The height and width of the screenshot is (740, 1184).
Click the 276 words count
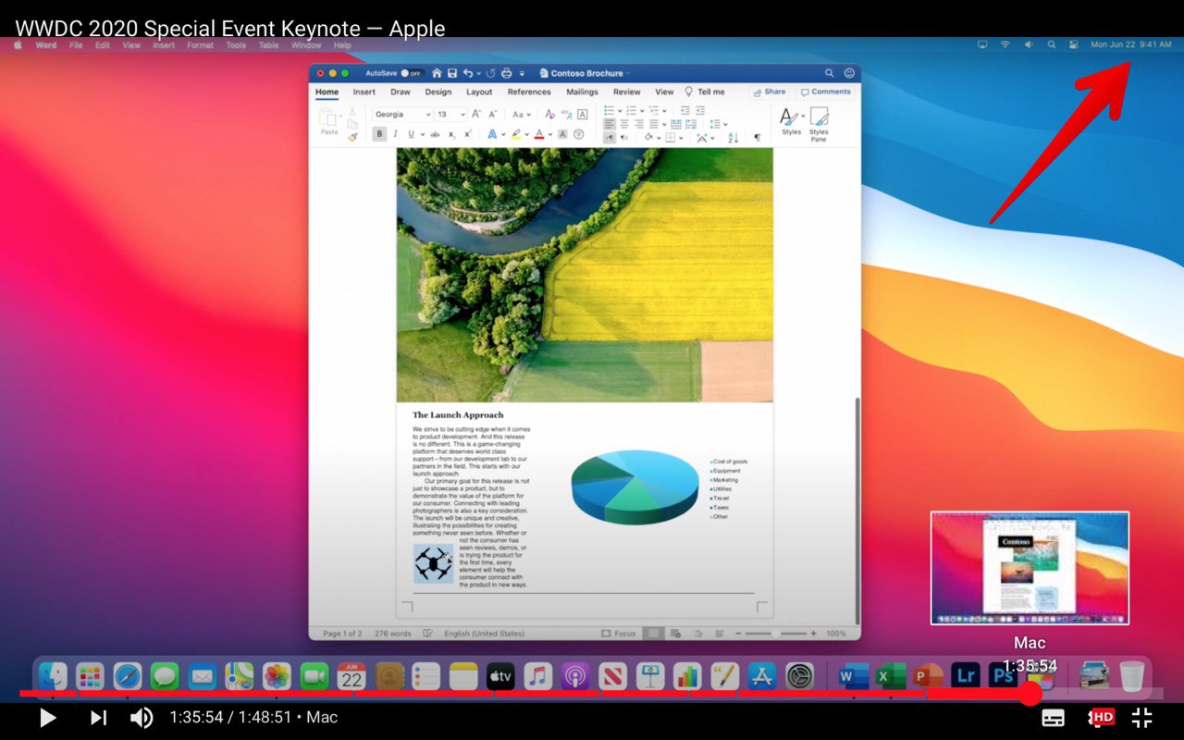pyautogui.click(x=393, y=634)
